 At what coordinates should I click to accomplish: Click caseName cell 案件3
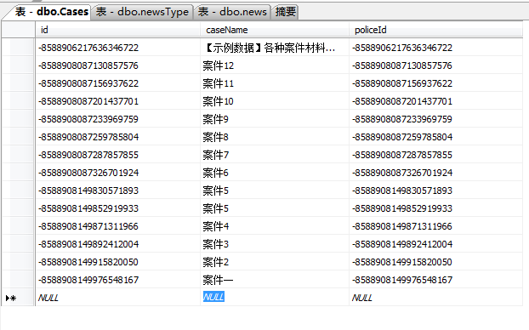[275, 244]
